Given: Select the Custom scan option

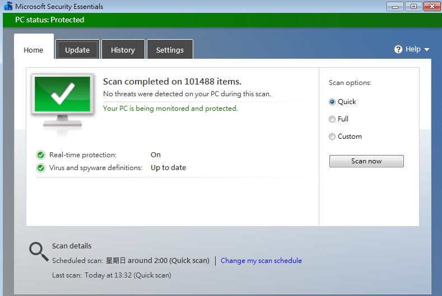Looking at the screenshot, I should coord(332,137).
